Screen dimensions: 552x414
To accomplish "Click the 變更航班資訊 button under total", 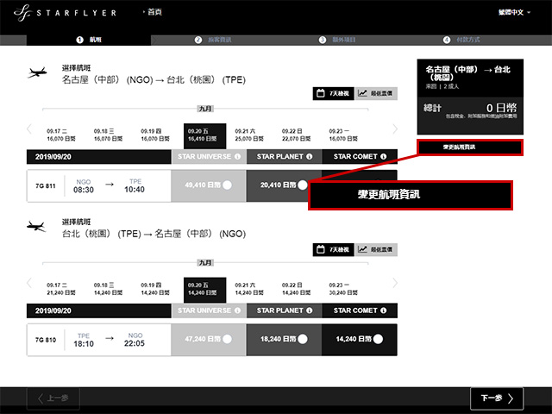I will click(470, 147).
